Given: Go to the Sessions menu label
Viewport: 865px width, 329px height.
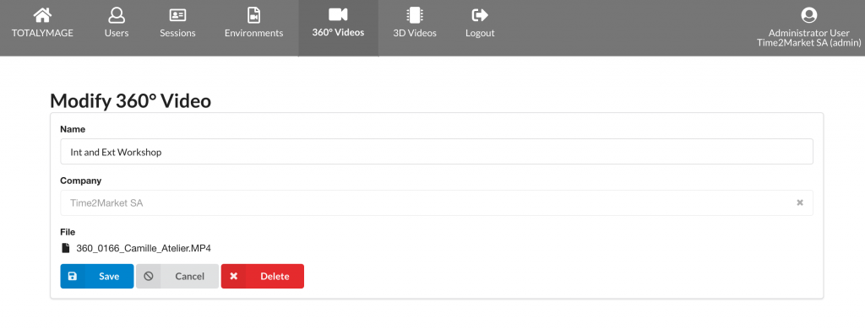Looking at the screenshot, I should coord(177,33).
